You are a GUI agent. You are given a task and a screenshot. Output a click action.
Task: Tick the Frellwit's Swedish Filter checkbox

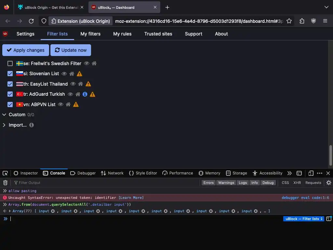[x=10, y=63]
